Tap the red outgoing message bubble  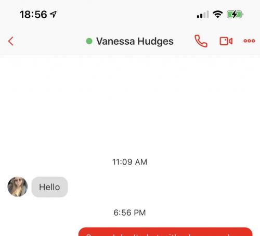tap(165, 231)
